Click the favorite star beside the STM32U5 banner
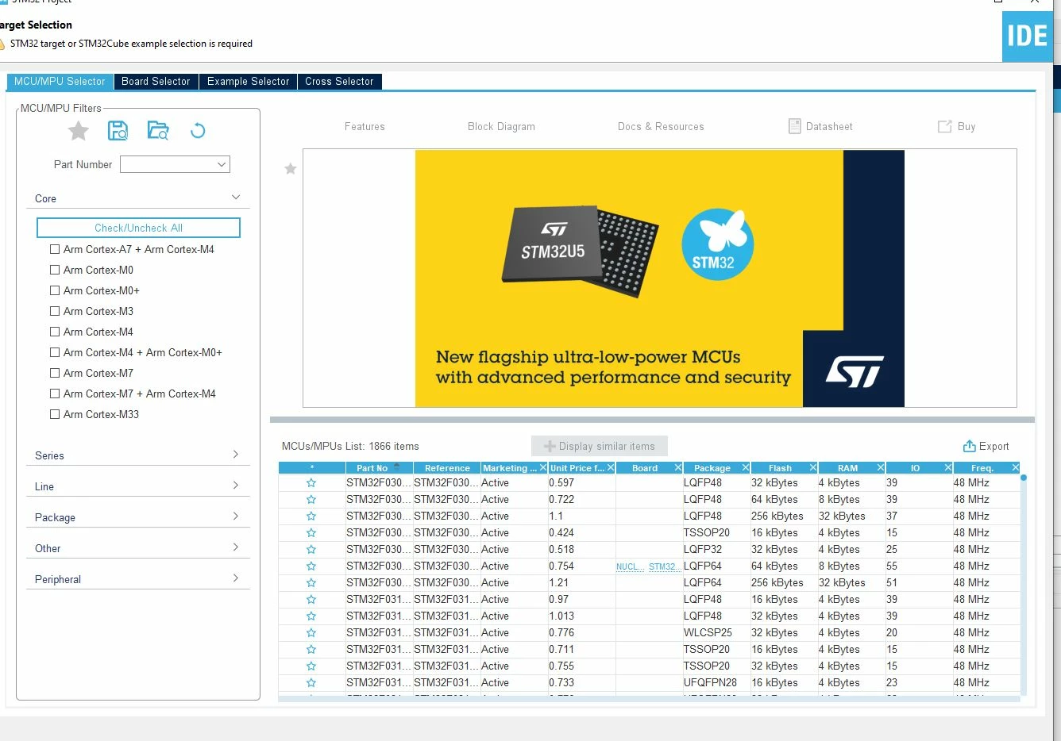 [291, 168]
